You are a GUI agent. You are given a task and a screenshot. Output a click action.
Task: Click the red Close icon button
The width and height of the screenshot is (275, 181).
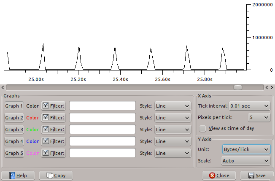pyautogui.click(x=212, y=176)
